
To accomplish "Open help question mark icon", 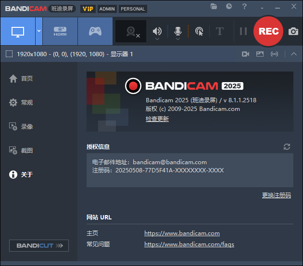I will [244, 6].
